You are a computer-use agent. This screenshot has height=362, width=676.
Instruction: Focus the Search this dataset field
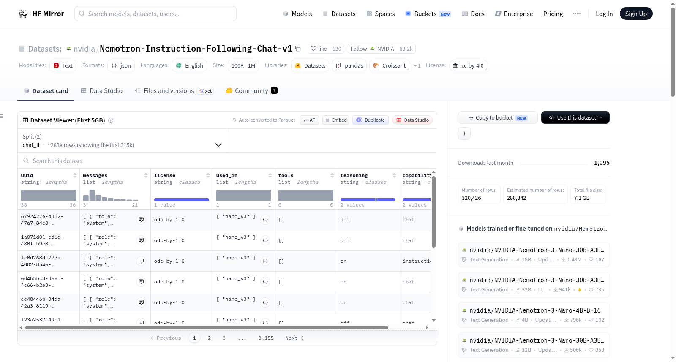[227, 161]
